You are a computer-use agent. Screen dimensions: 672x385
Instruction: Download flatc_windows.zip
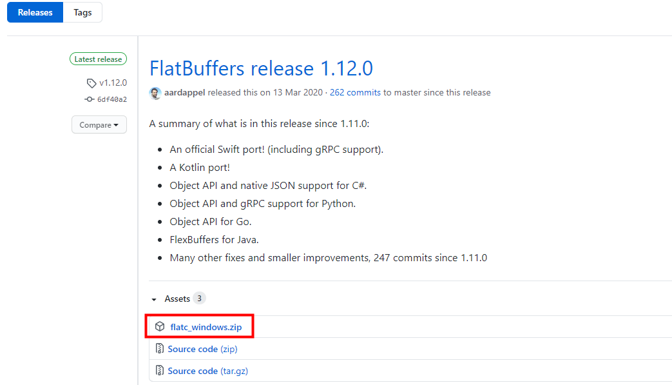(x=206, y=327)
